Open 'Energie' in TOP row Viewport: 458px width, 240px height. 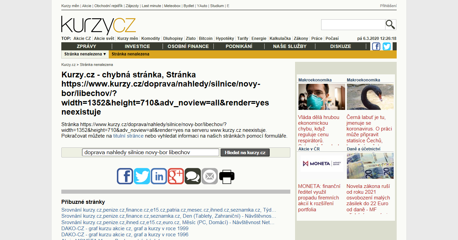click(x=259, y=39)
